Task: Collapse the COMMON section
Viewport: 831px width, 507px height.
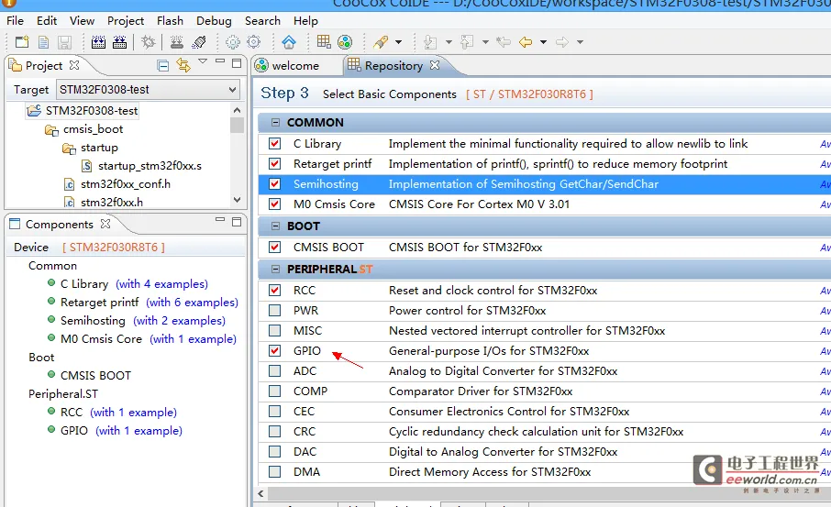Action: tap(275, 122)
